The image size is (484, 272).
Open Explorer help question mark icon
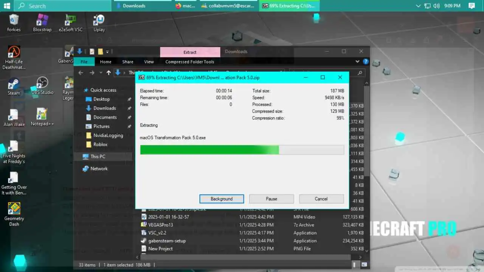pos(366,62)
